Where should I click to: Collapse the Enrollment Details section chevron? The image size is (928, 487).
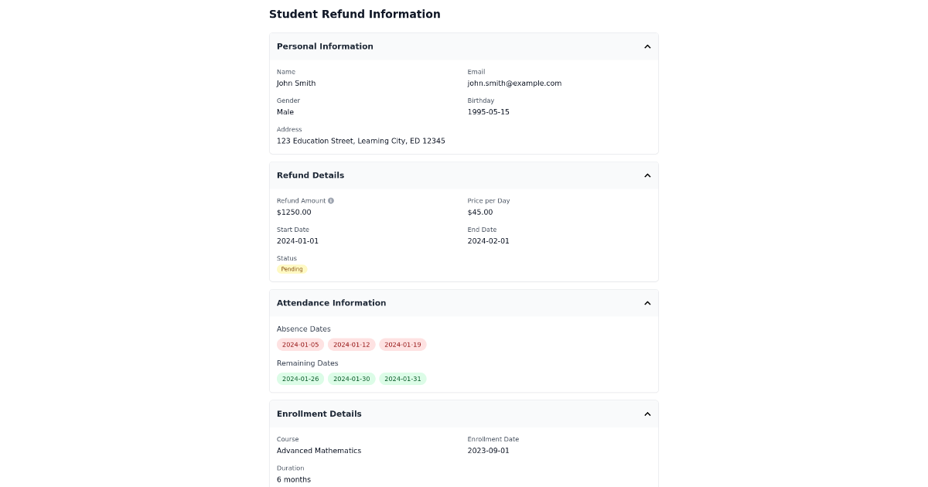[647, 414]
